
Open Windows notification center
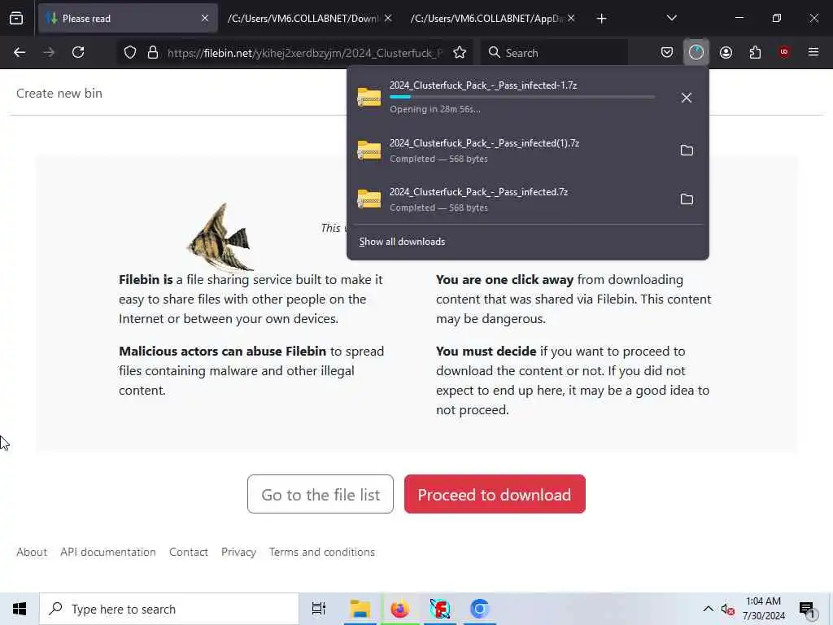point(808,610)
